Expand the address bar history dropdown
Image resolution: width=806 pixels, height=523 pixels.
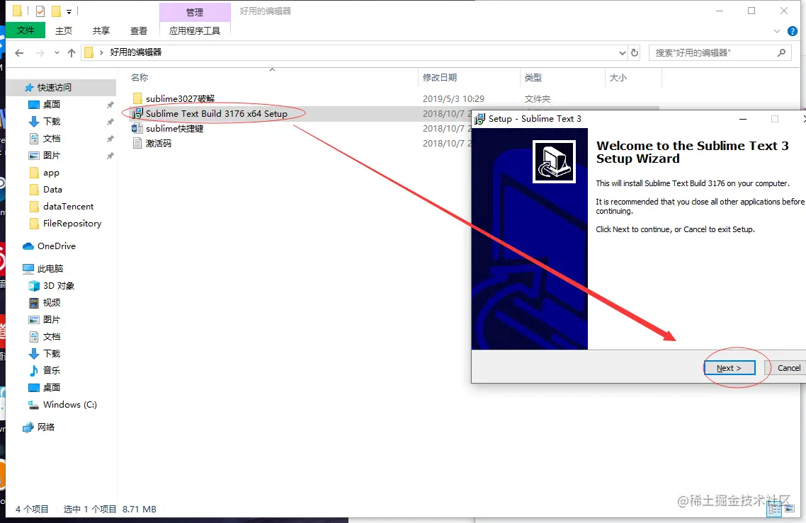[622, 52]
